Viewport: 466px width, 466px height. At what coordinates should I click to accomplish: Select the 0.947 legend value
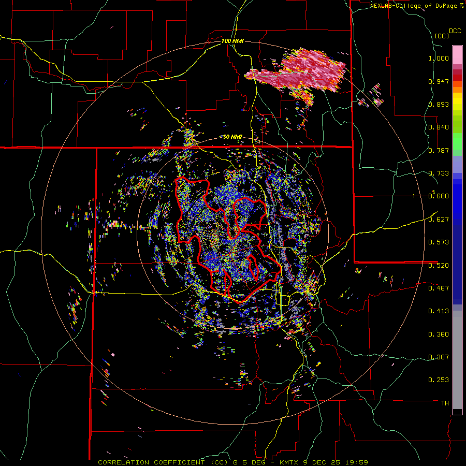(x=439, y=81)
